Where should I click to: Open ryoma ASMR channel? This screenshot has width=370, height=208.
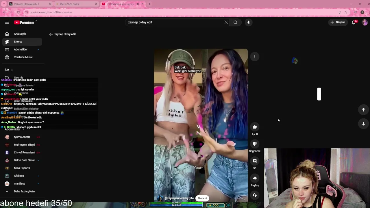point(22,137)
